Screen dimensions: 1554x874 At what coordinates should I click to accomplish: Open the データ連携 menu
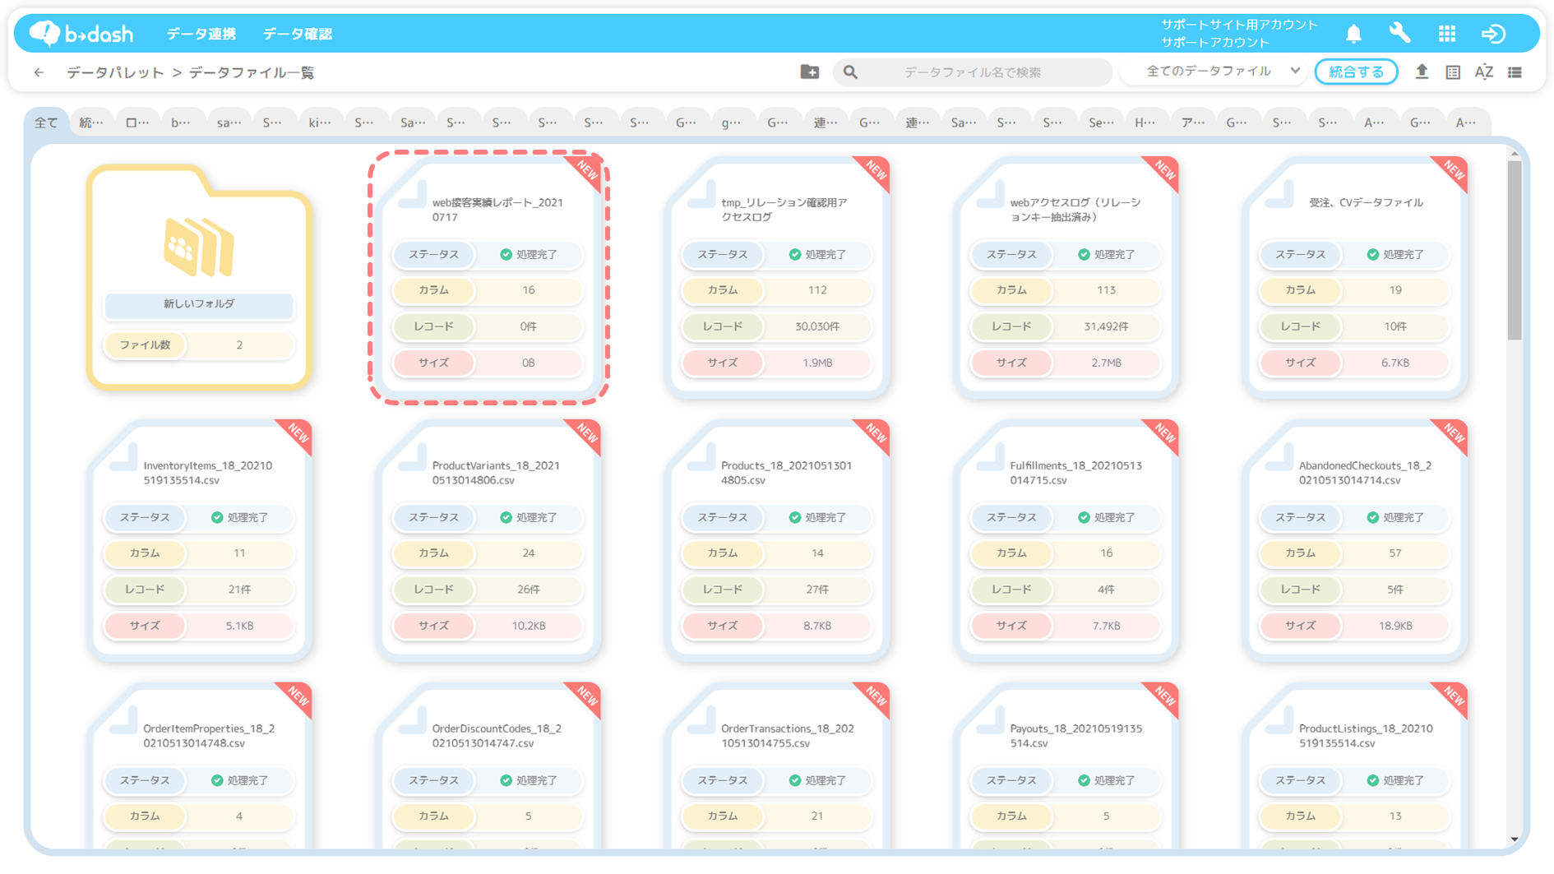point(201,34)
